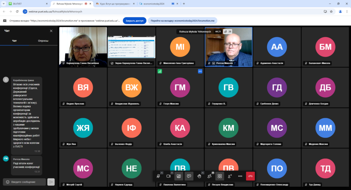Expand audio options arrow beside microphone
The image size is (351, 190).
pos(162,173)
